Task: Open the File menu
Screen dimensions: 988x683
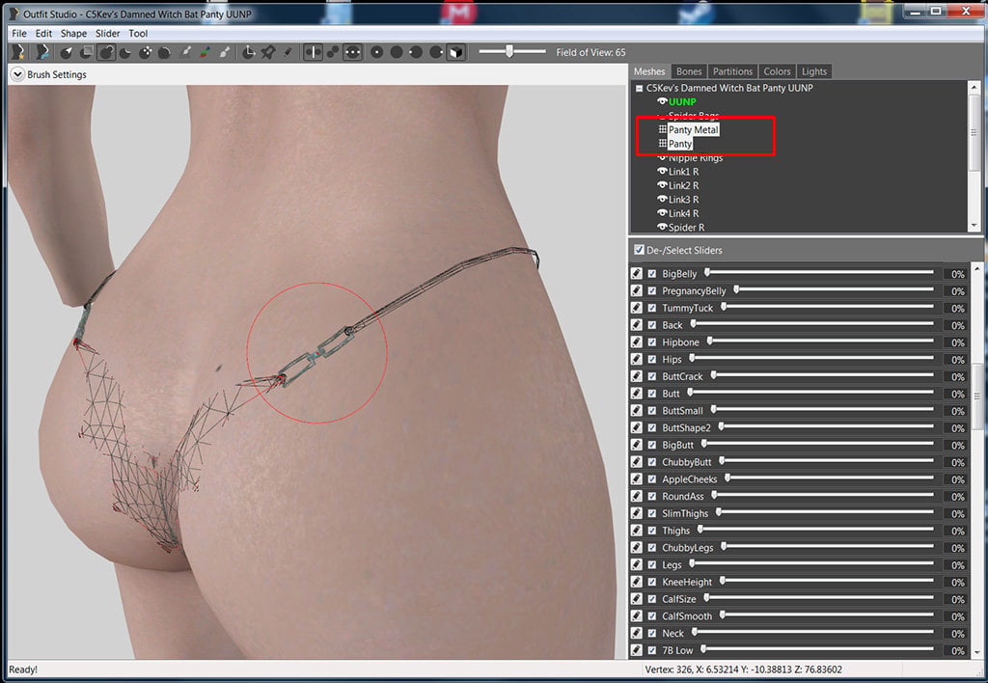Action: (x=19, y=34)
